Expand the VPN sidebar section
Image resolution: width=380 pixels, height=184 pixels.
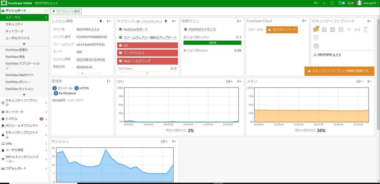pos(24,143)
